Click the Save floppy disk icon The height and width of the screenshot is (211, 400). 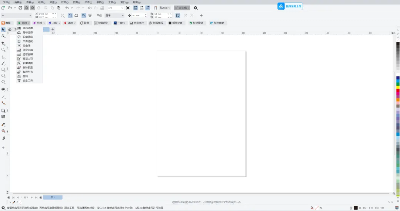click(20, 8)
